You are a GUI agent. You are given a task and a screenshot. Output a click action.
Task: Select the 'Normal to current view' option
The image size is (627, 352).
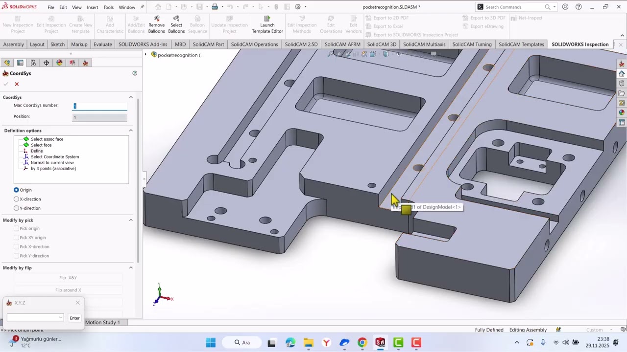[x=52, y=163]
